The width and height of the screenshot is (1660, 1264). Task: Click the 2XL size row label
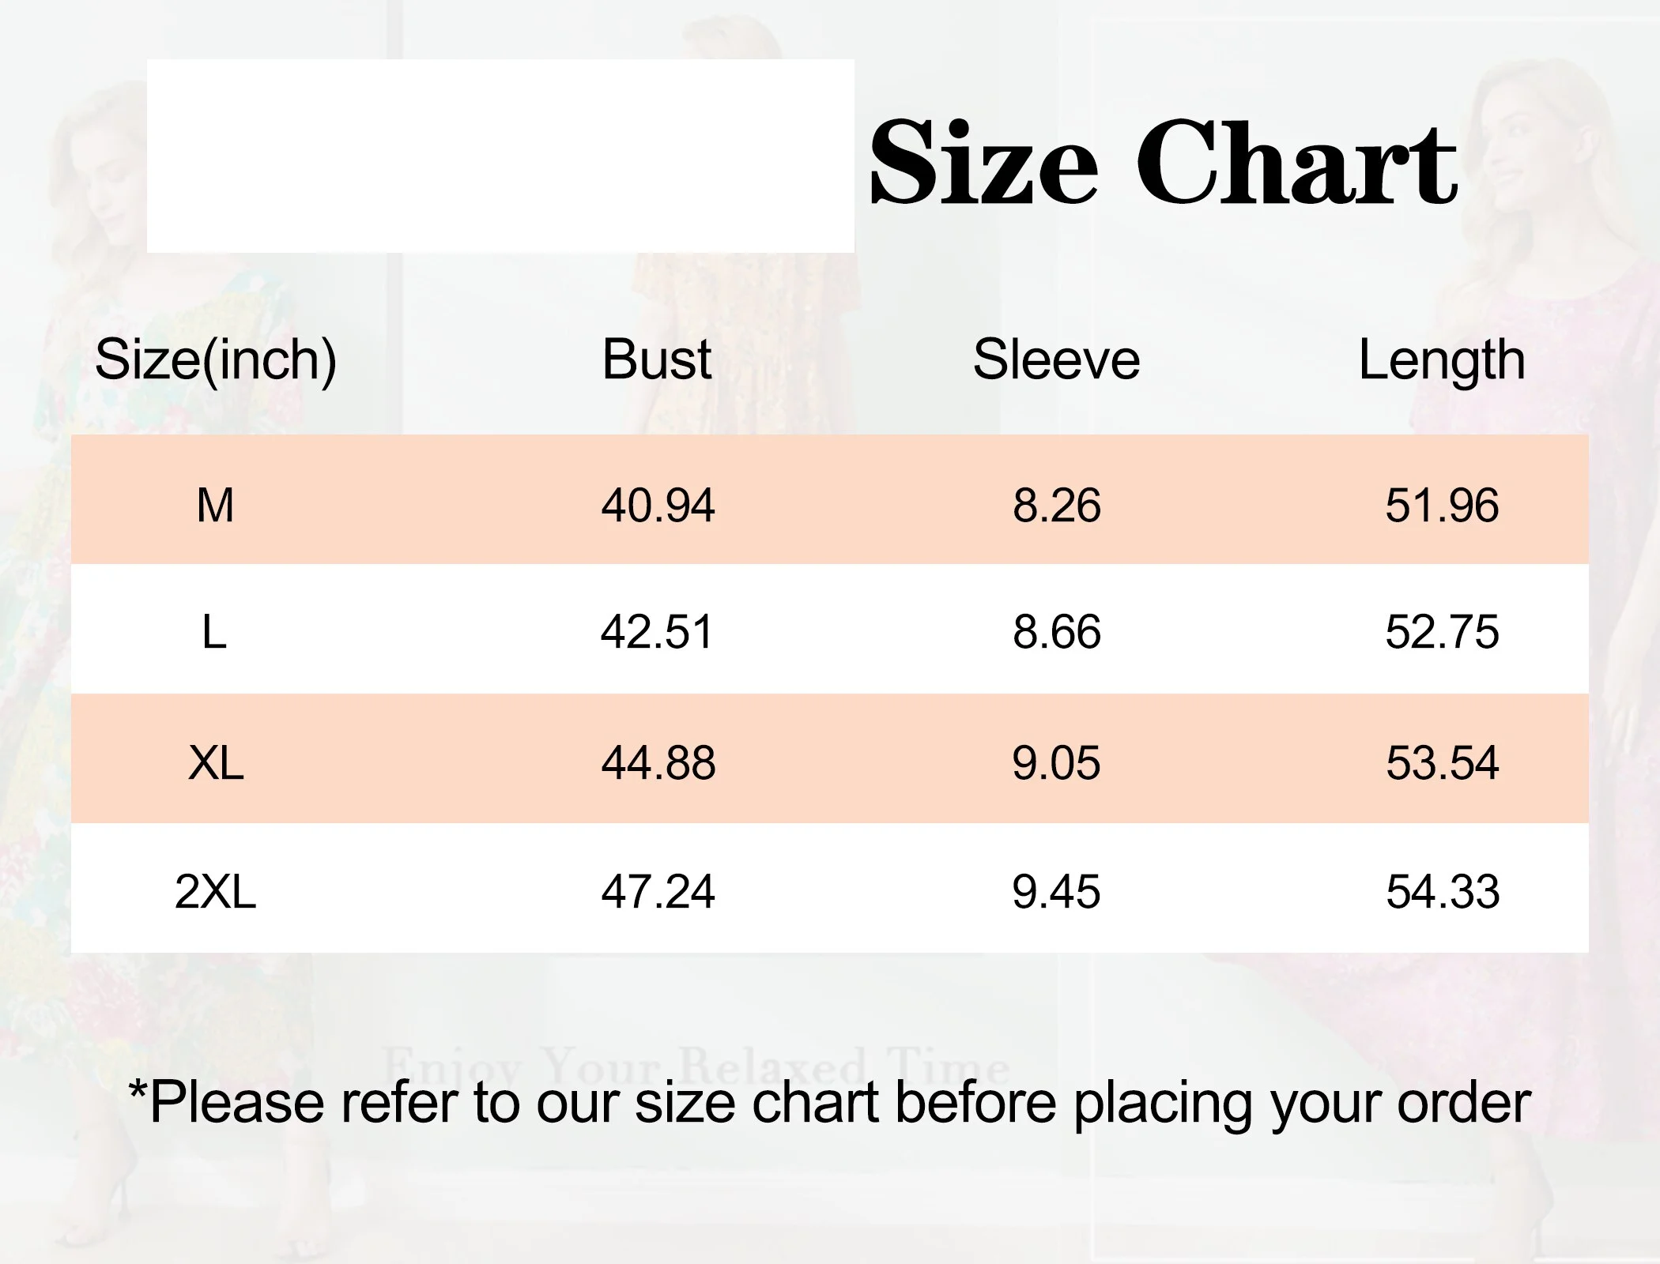(215, 892)
